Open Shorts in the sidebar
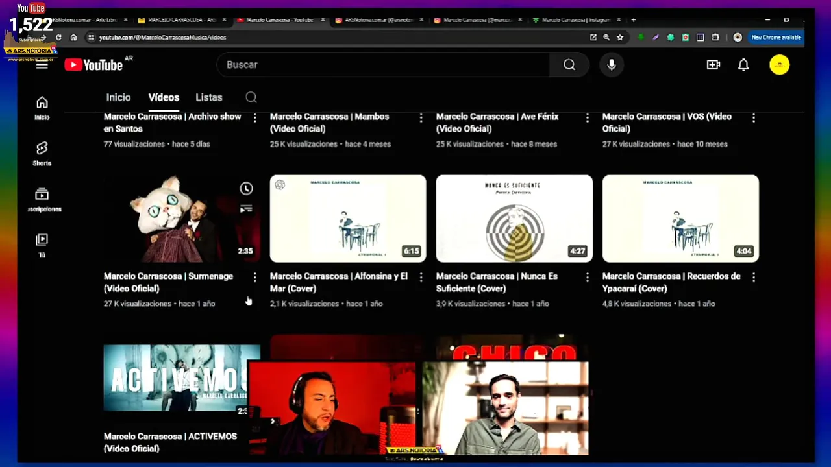This screenshot has height=467, width=831. (x=42, y=154)
